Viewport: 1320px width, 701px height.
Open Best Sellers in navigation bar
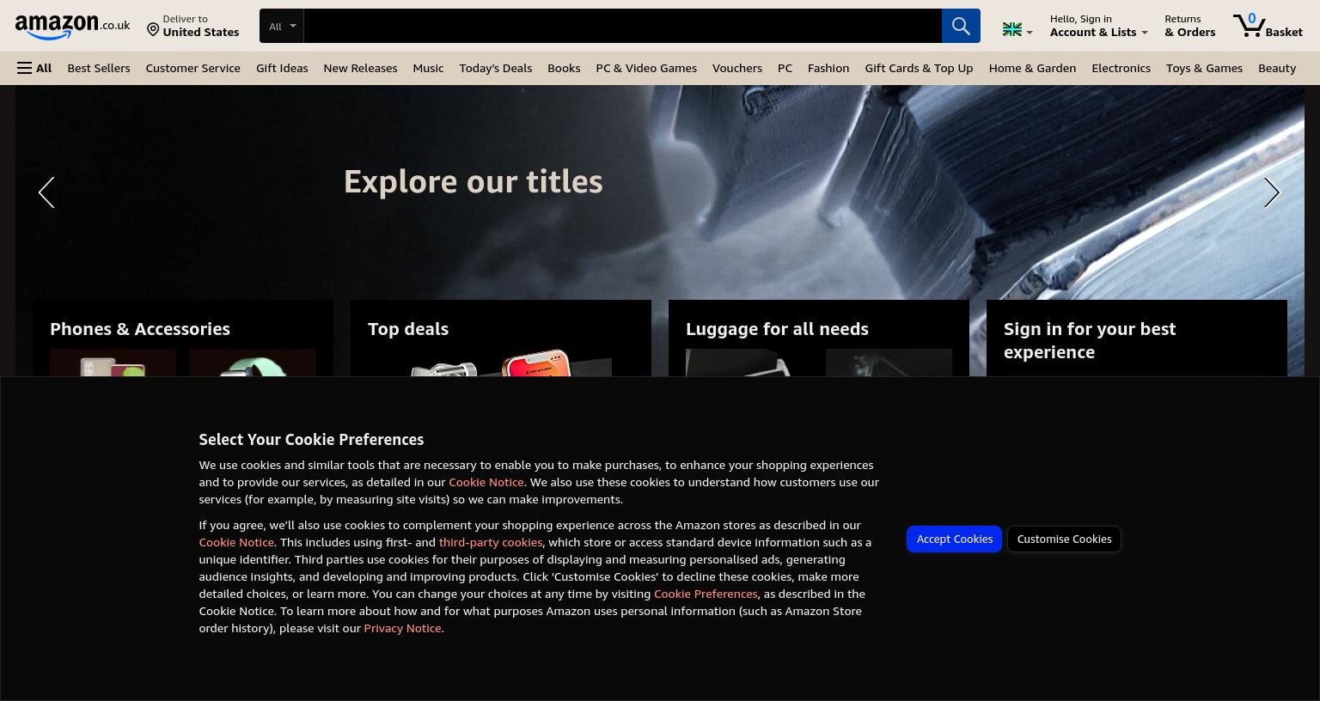(x=99, y=68)
